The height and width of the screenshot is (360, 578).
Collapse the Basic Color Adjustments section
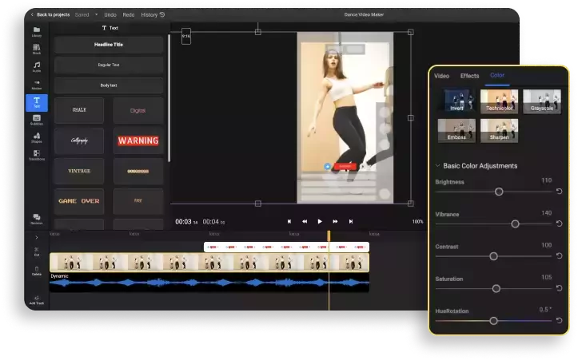click(437, 166)
